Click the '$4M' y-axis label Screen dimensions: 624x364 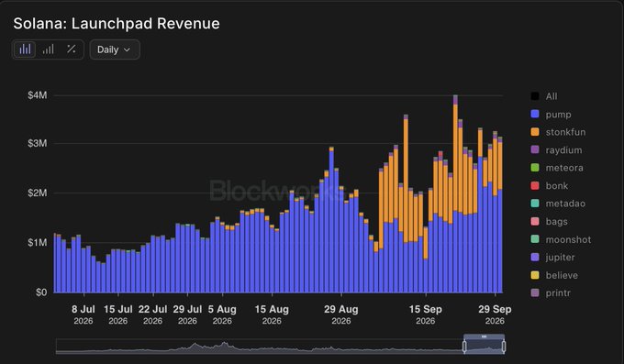[38, 95]
